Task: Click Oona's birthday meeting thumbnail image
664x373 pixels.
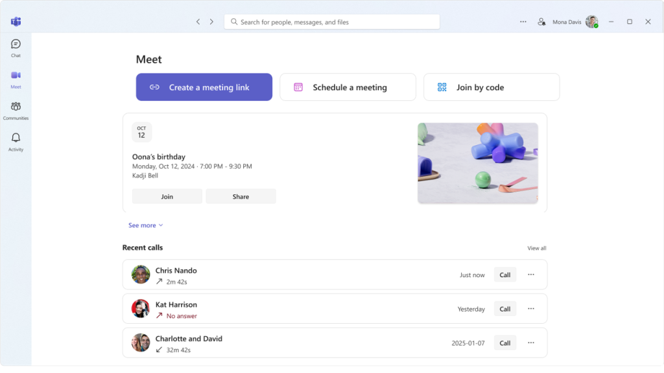Action: [477, 163]
